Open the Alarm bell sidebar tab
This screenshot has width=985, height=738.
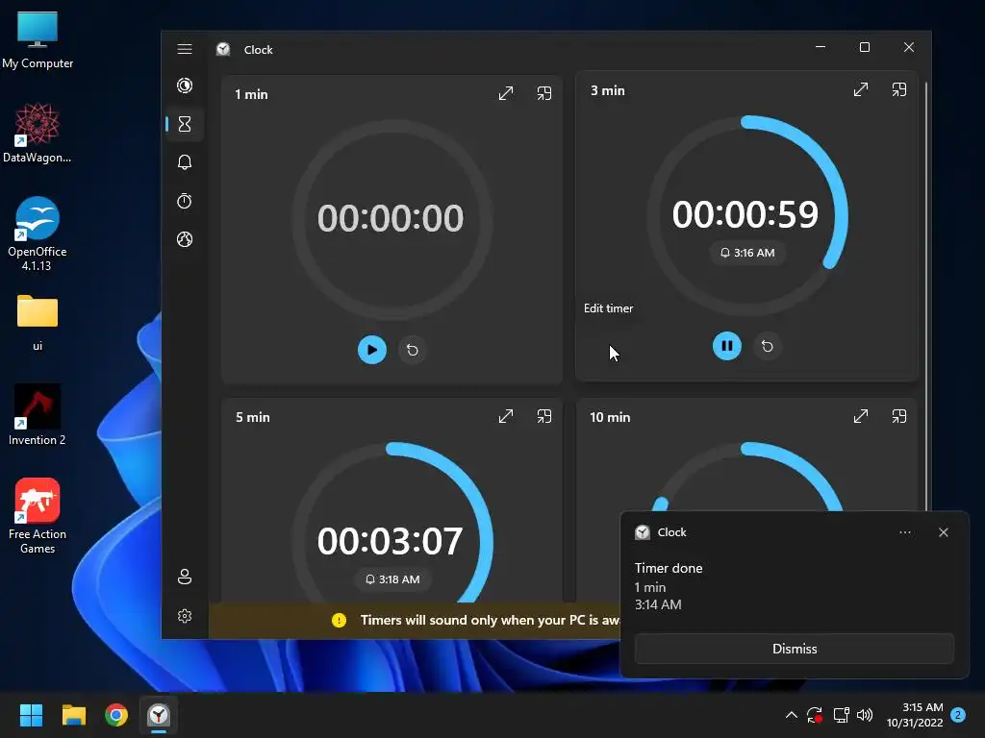pos(185,162)
